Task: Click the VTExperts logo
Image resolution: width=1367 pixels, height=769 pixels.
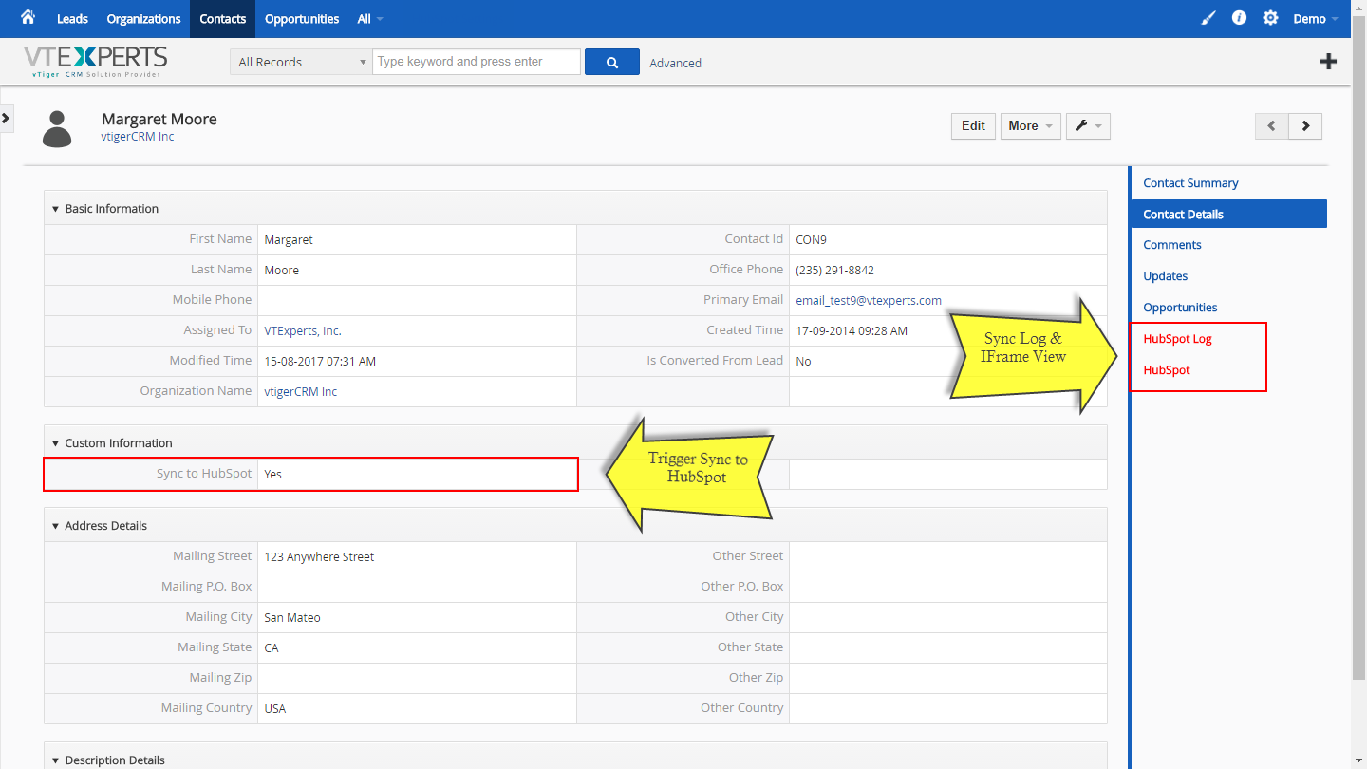Action: click(x=95, y=62)
